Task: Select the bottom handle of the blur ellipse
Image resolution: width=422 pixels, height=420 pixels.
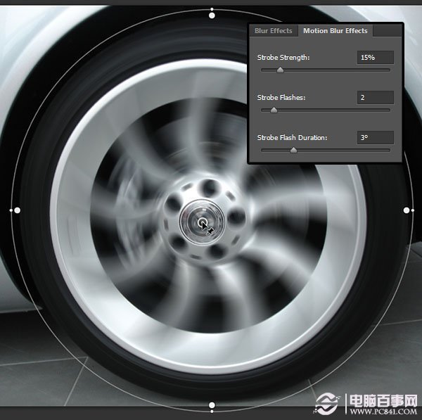Action: pyautogui.click(x=212, y=405)
